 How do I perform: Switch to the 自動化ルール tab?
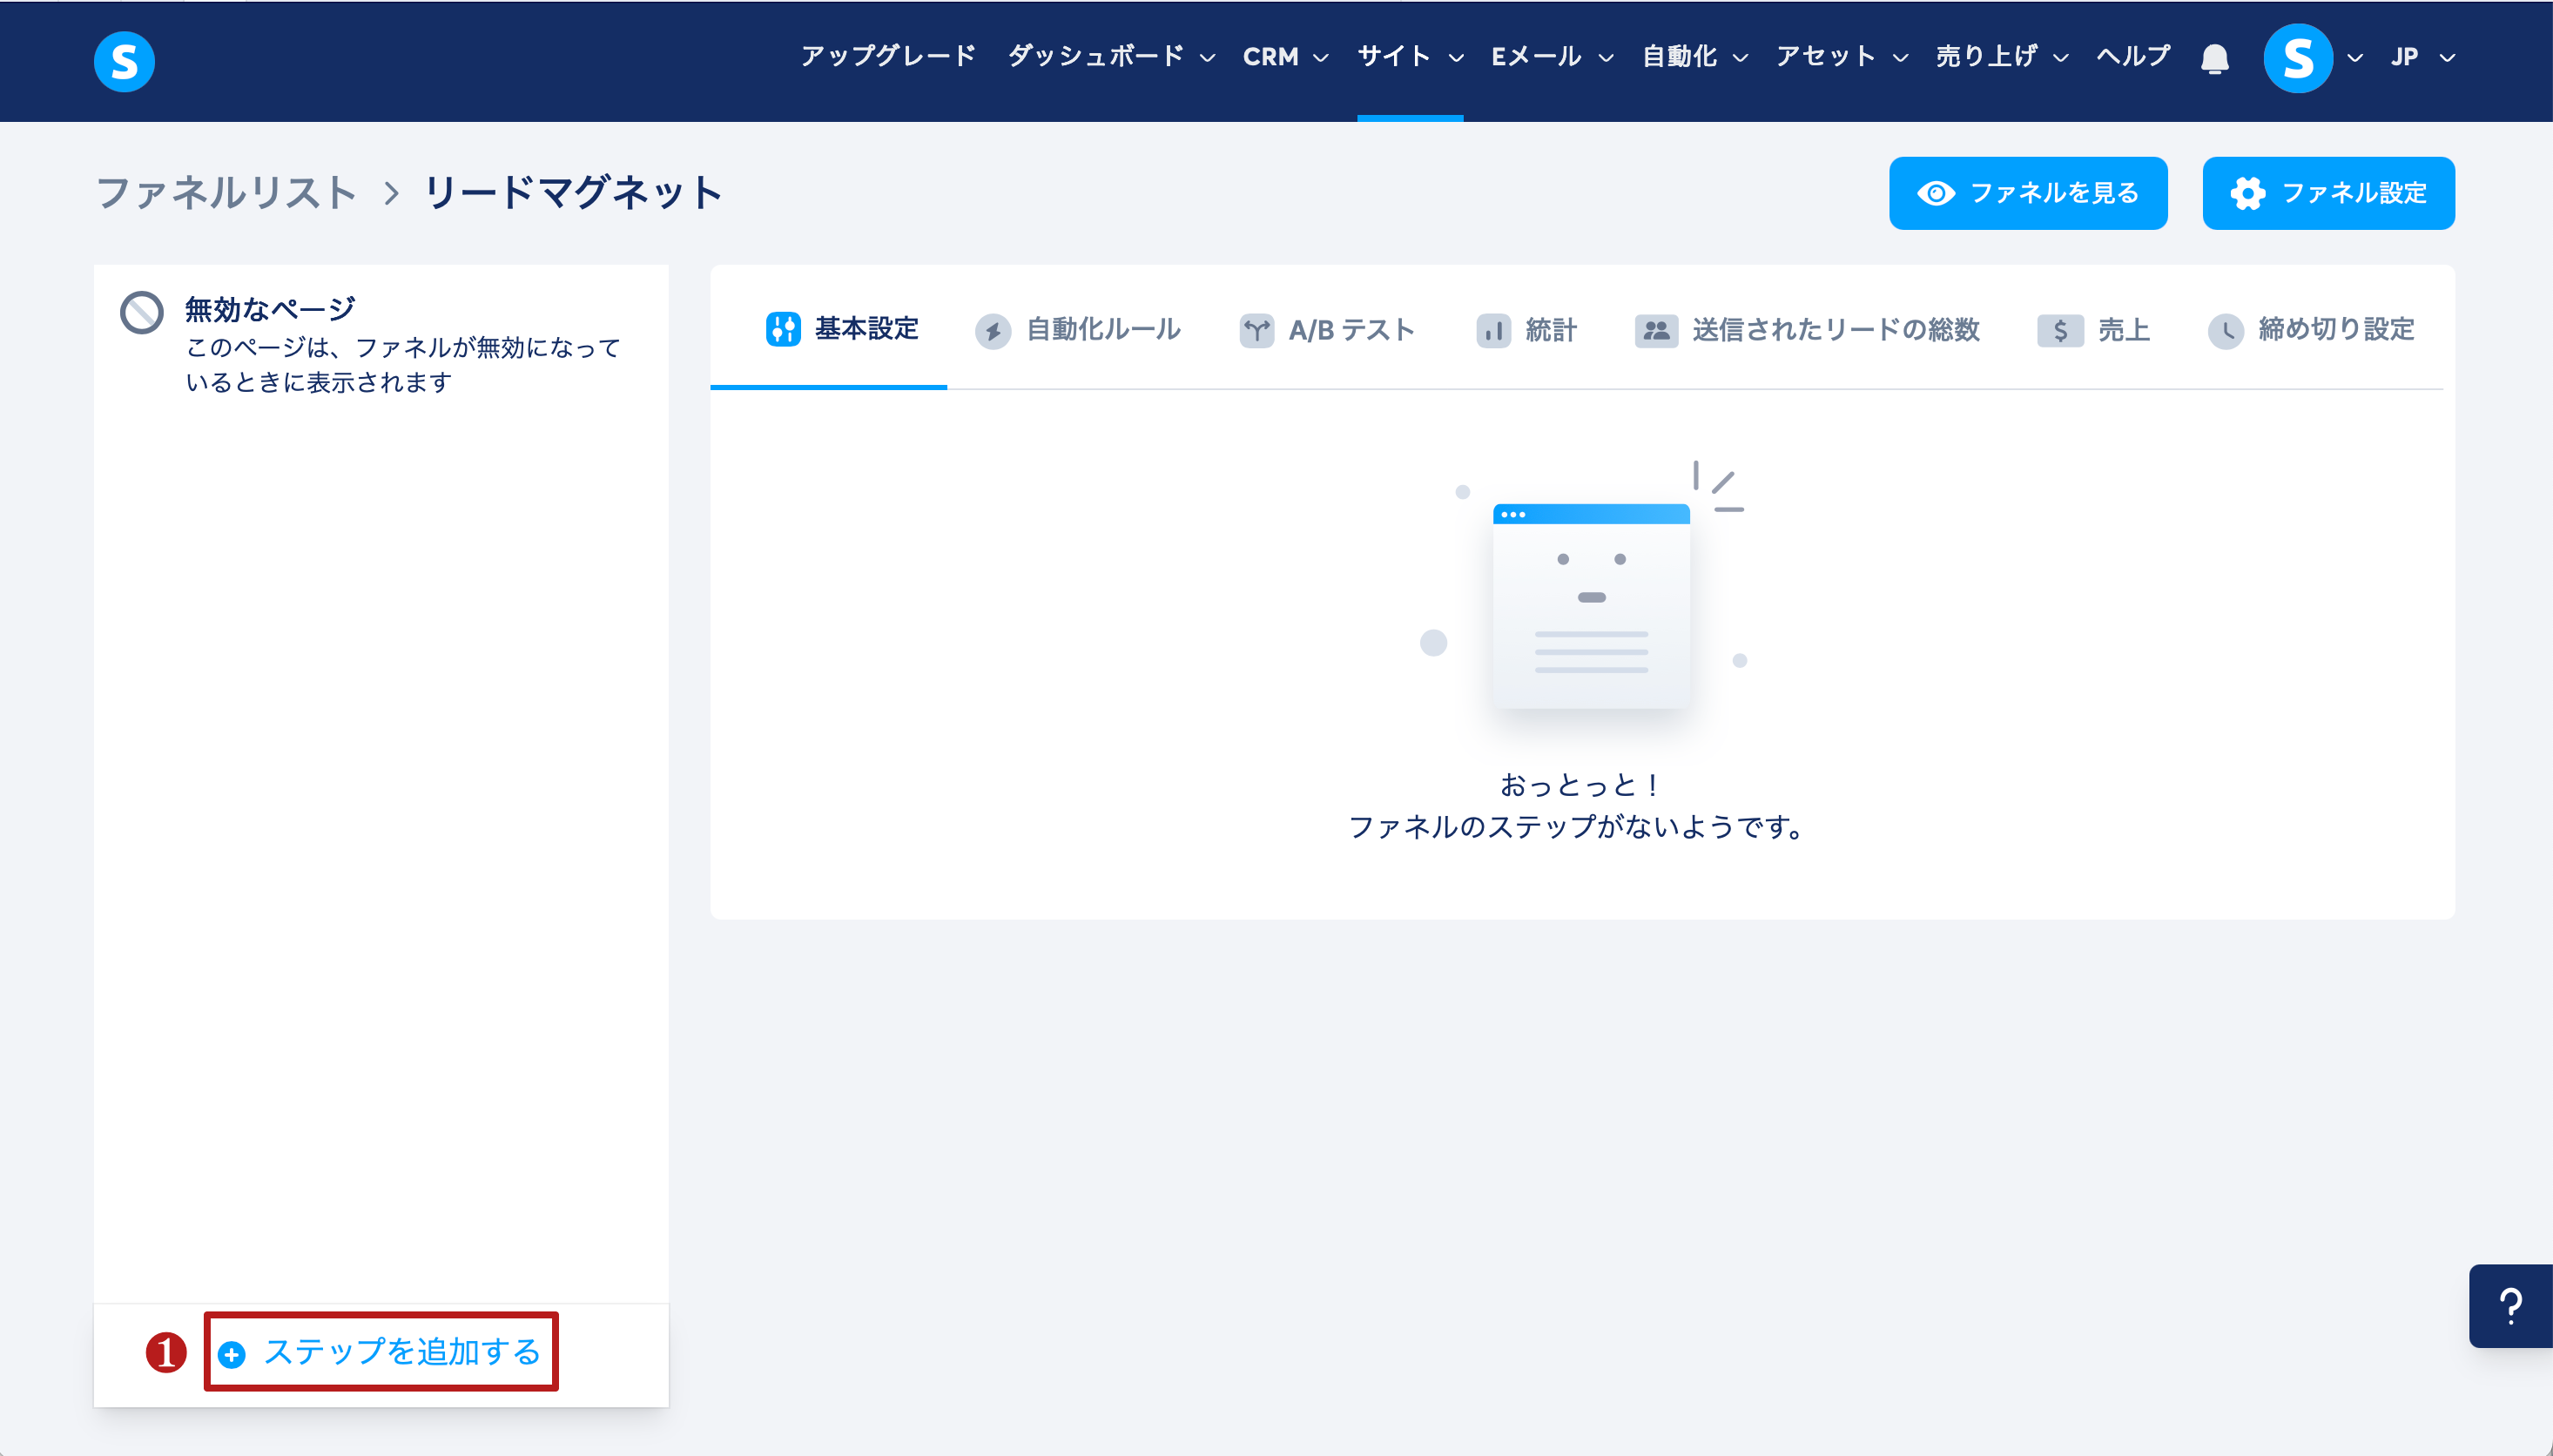[1078, 330]
